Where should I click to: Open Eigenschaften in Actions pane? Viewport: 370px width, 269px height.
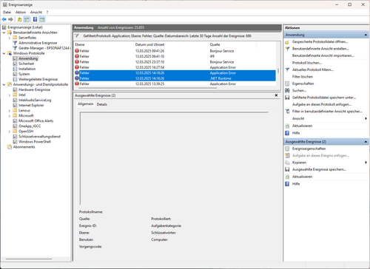pos(303,84)
